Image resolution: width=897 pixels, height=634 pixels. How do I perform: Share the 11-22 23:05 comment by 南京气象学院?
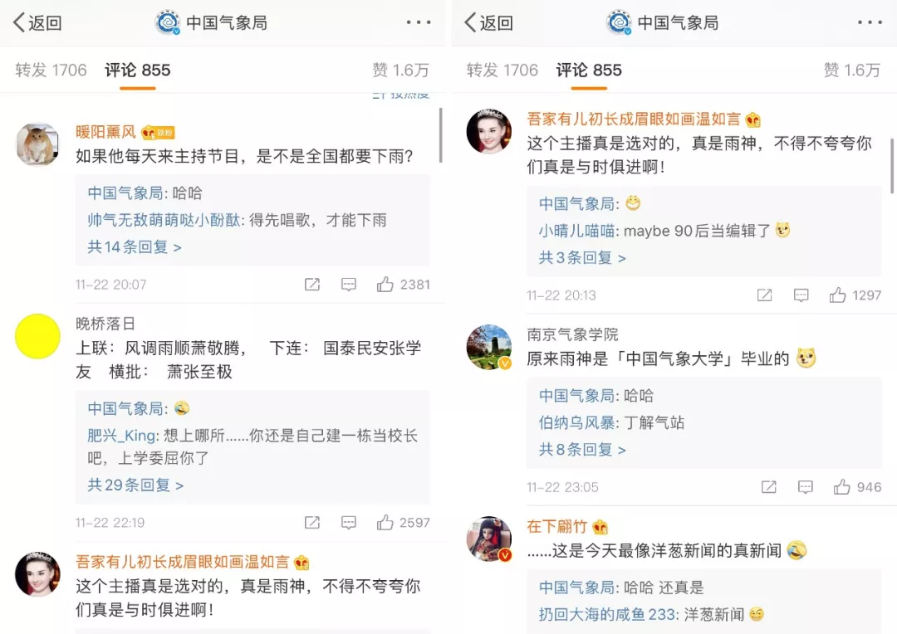pos(769,487)
